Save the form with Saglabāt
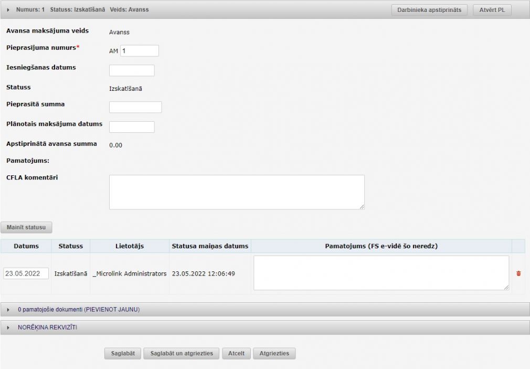The width and height of the screenshot is (530, 369). point(123,353)
